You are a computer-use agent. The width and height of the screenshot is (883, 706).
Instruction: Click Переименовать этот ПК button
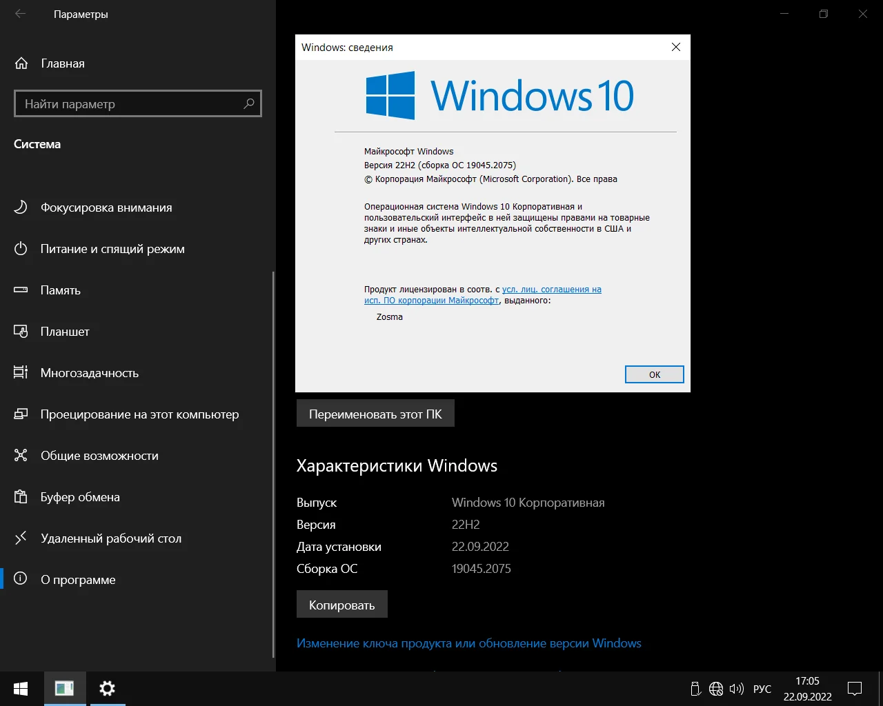(x=375, y=414)
